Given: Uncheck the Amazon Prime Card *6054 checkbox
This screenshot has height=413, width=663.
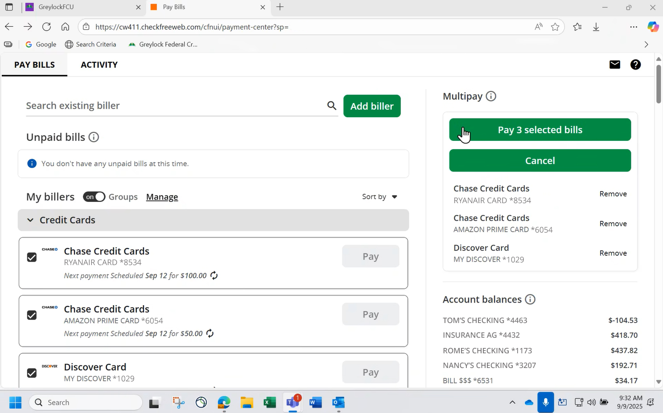Looking at the screenshot, I should [32, 315].
